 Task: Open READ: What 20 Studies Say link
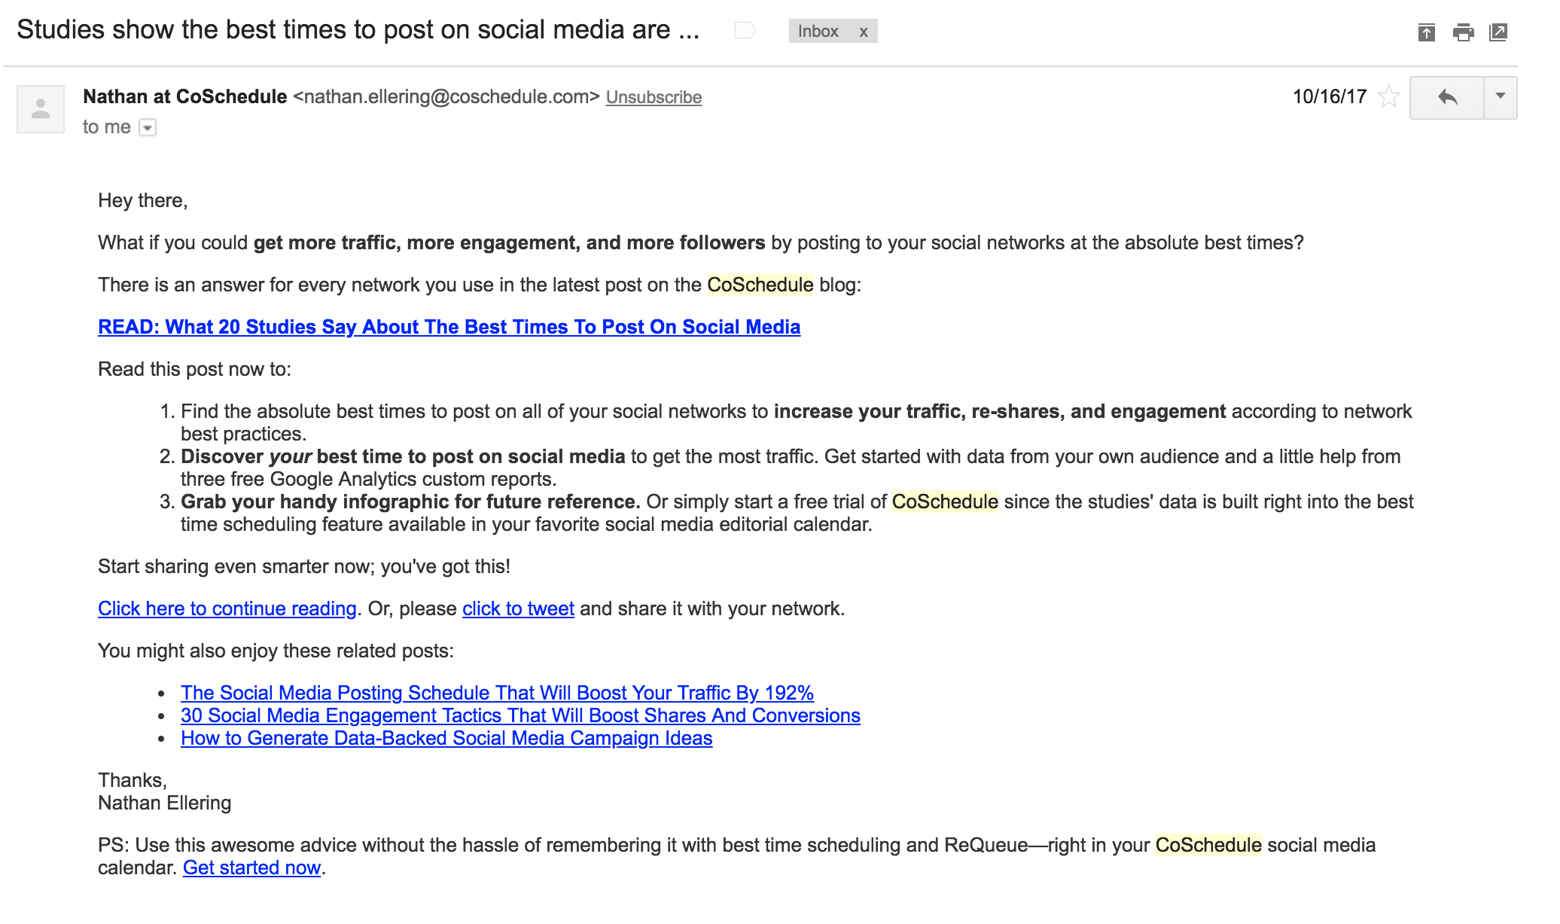pyautogui.click(x=449, y=327)
